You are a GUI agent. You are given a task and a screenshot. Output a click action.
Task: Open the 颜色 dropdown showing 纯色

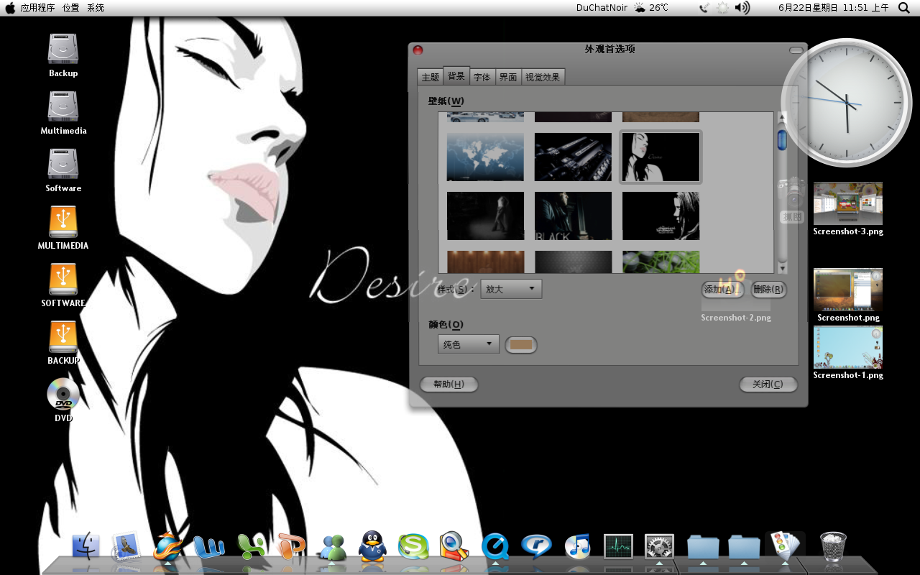pyautogui.click(x=469, y=344)
